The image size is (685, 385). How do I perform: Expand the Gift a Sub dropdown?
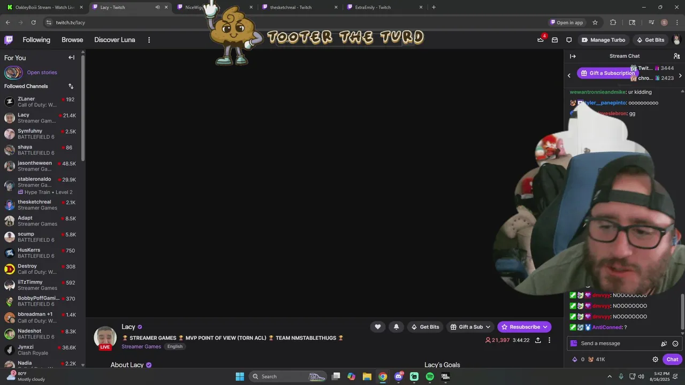coord(488,327)
